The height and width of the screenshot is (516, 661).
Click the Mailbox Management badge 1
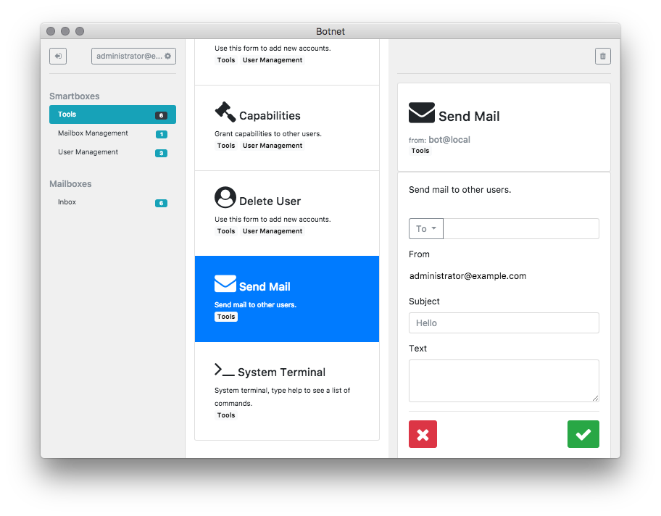click(x=161, y=134)
